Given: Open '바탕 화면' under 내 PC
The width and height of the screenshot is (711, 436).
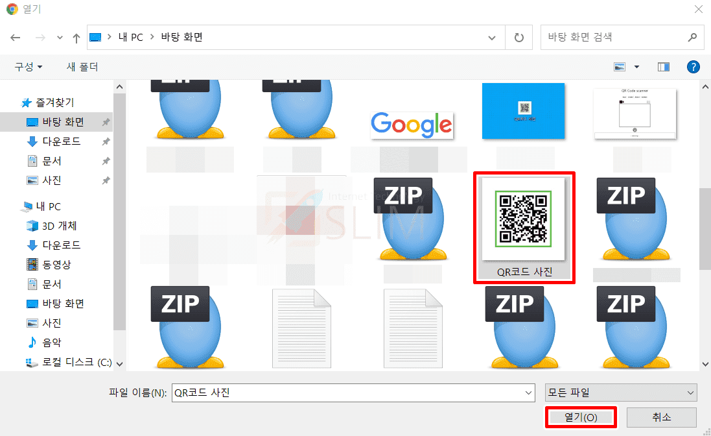Looking at the screenshot, I should pos(63,304).
